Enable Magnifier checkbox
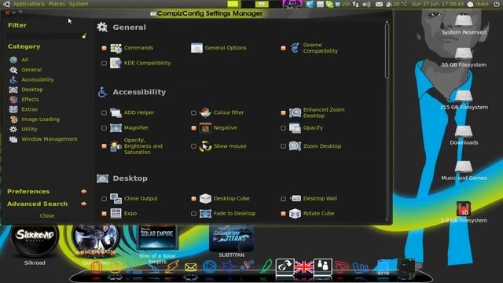 point(104,128)
